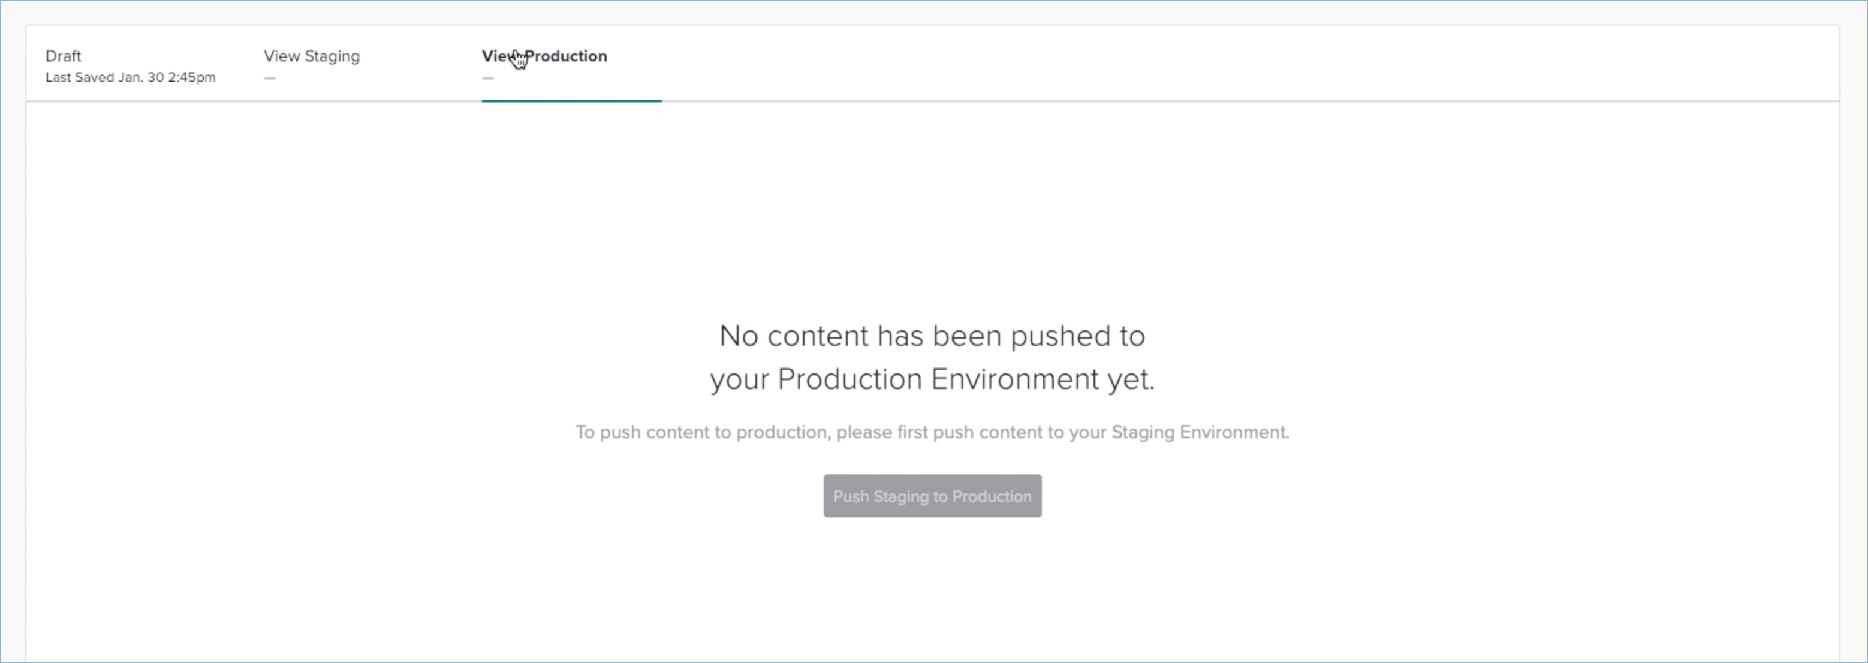Click the word "Staging" in the tab bar
This screenshot has height=663, width=1868.
(332, 56)
